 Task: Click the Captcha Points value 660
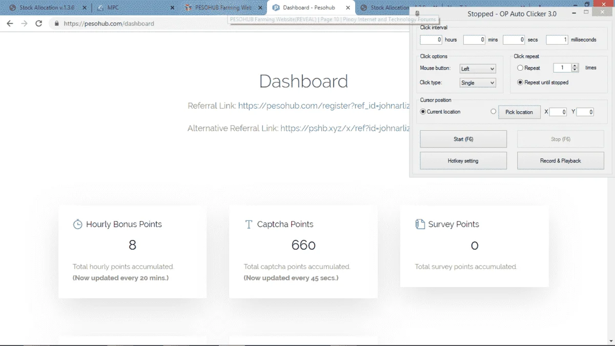point(303,245)
